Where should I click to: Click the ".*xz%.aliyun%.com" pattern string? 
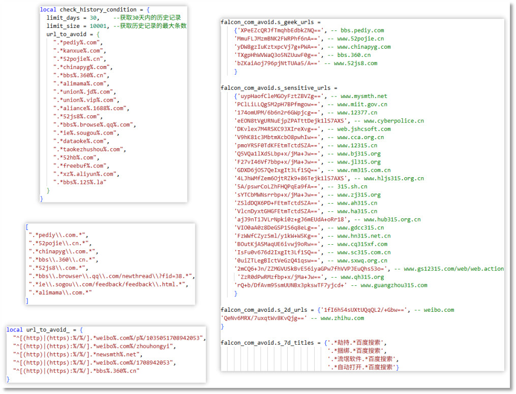click(85, 174)
